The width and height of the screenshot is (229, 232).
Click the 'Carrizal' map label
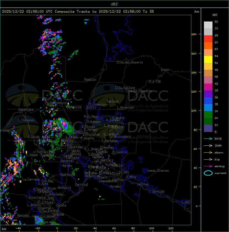click(81, 185)
